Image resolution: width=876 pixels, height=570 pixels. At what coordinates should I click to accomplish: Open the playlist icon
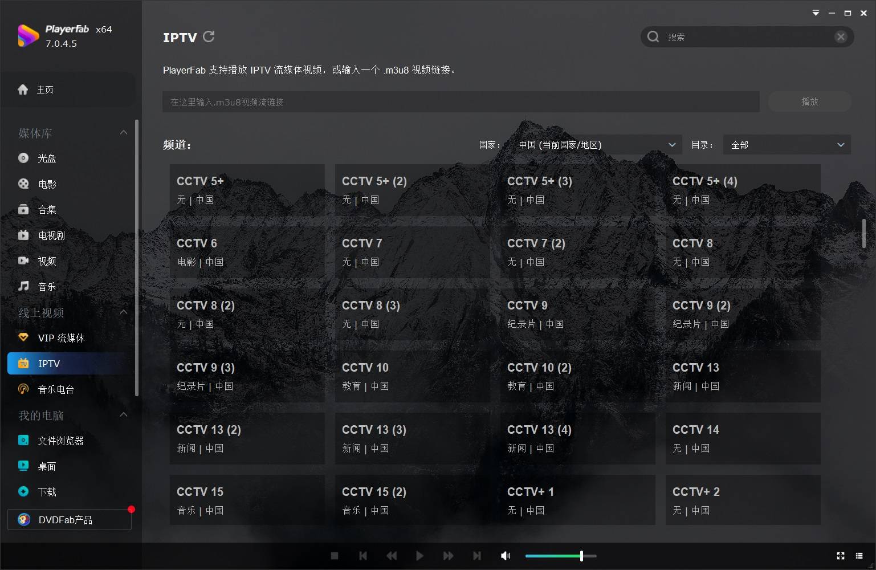click(x=859, y=556)
